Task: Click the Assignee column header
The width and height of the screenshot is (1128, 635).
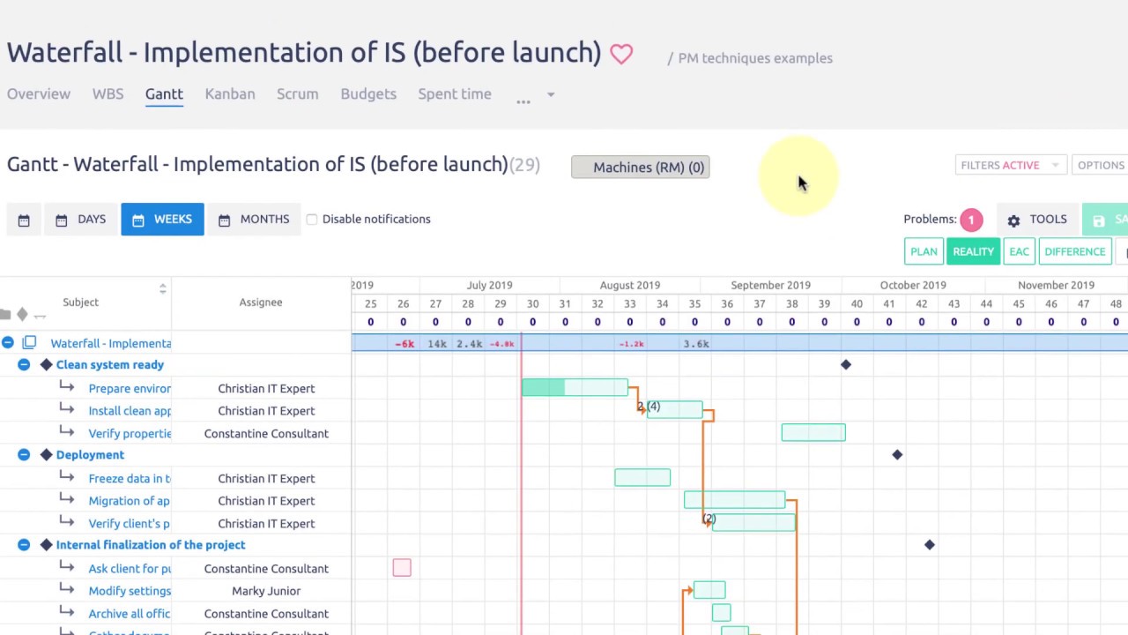Action: pos(261,303)
